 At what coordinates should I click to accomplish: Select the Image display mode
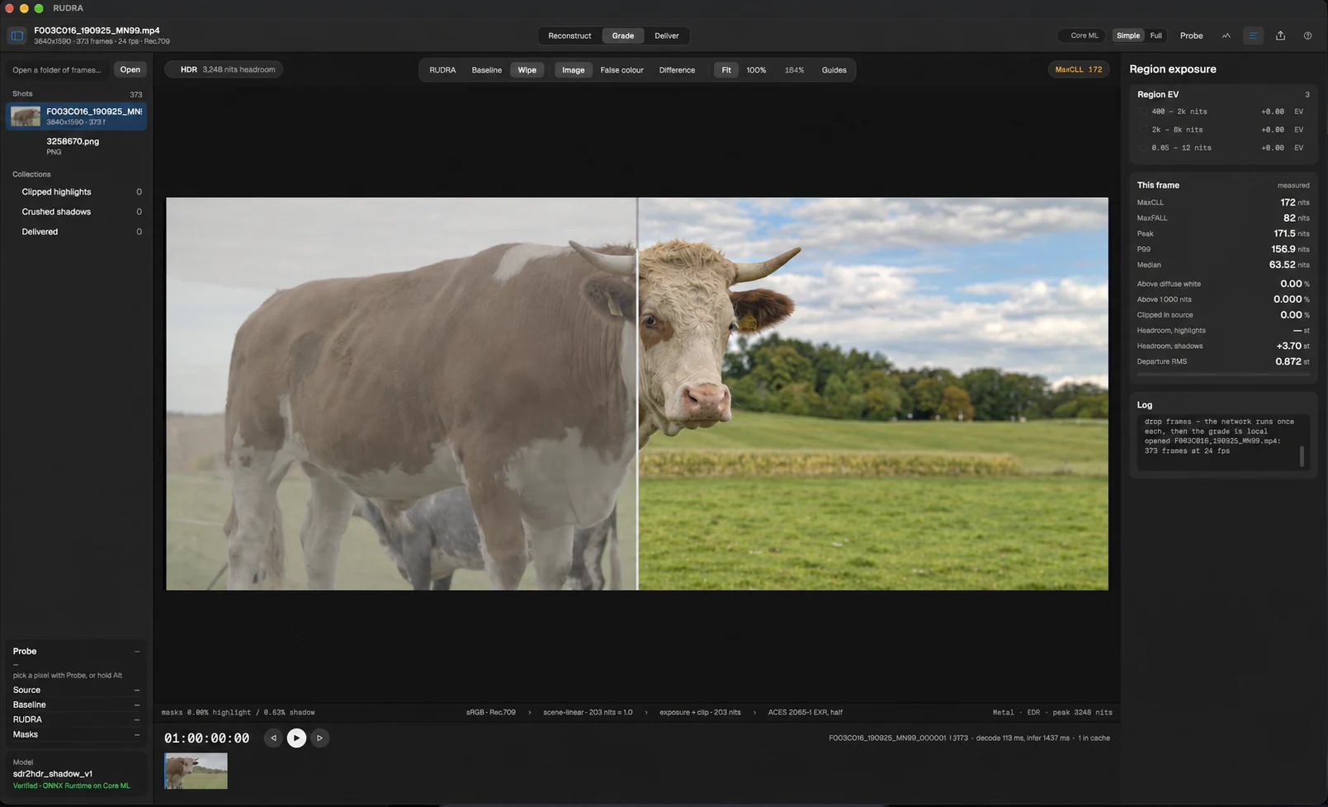point(573,70)
